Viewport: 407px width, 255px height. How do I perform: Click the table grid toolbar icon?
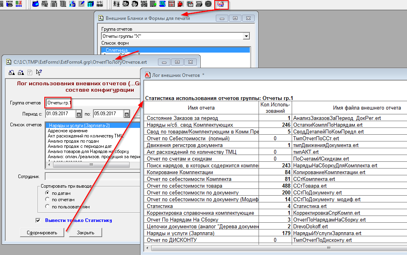click(x=100, y=4)
